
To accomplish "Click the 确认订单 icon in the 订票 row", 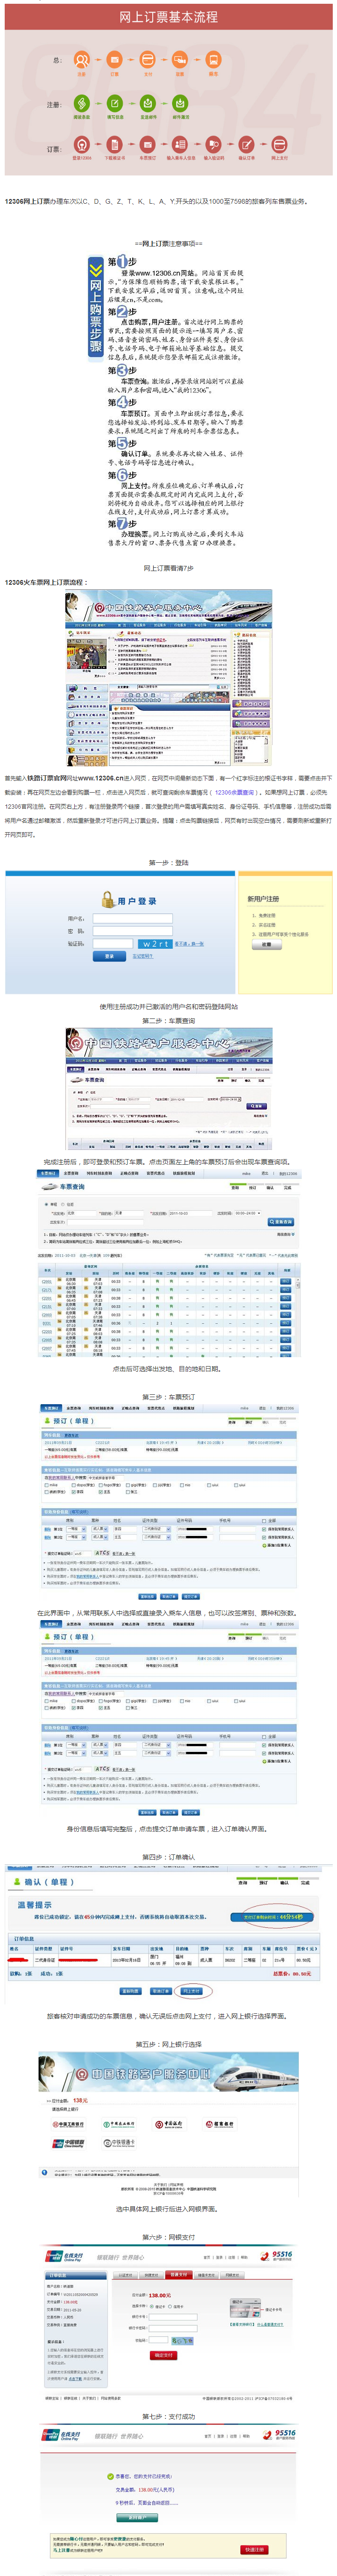I will click(246, 145).
